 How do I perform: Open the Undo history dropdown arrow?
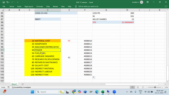[10, 2]
